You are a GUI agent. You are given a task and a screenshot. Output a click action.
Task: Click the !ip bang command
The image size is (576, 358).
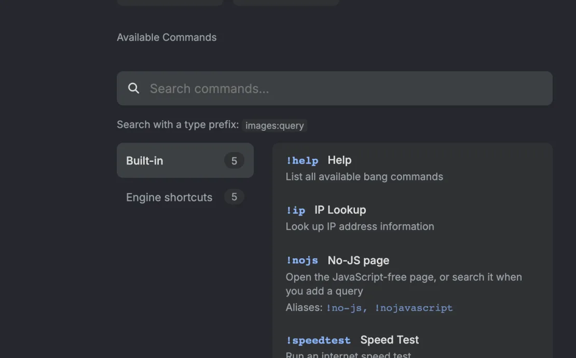296,211
